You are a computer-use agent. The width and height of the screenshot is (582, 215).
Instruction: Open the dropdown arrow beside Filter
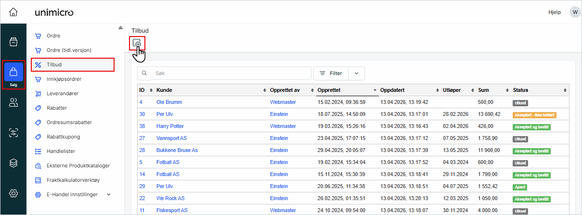coord(356,73)
